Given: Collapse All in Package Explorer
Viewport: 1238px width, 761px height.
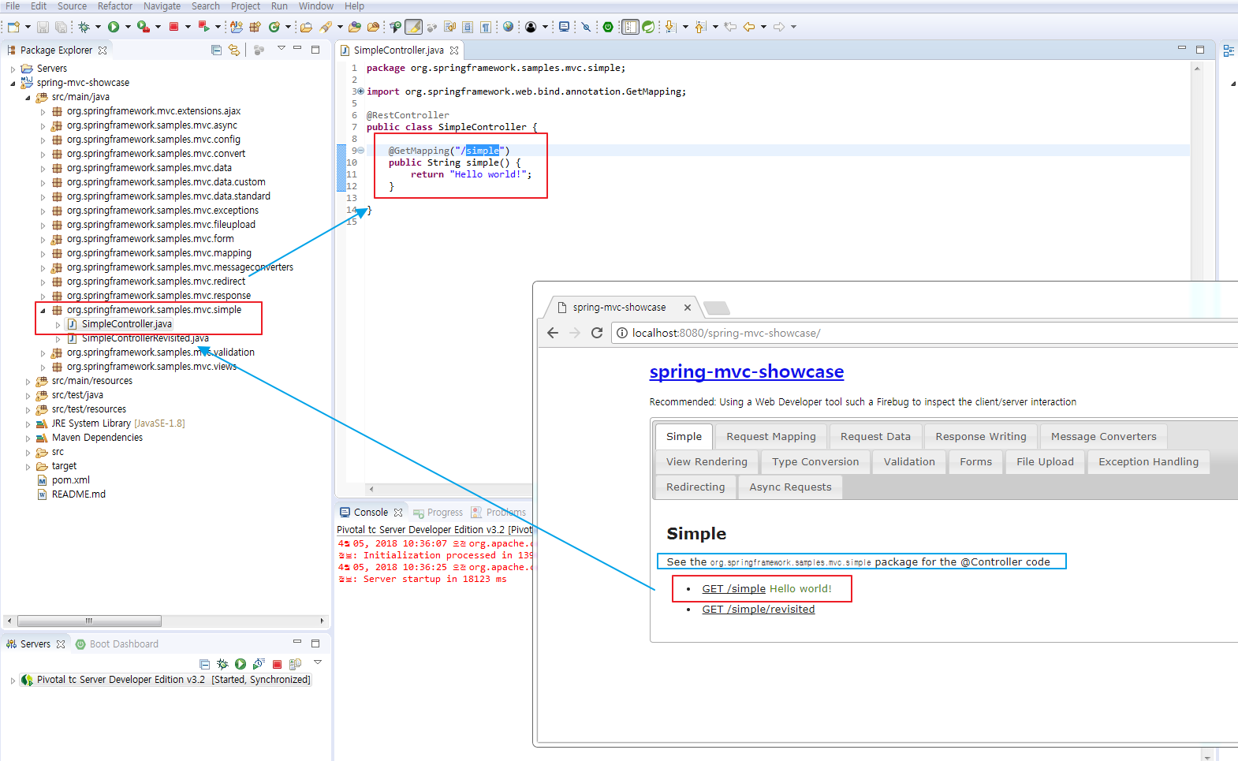Looking at the screenshot, I should click(217, 50).
